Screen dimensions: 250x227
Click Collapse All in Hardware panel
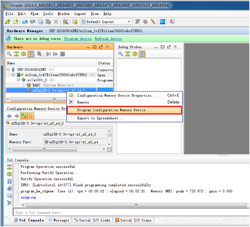16,54
